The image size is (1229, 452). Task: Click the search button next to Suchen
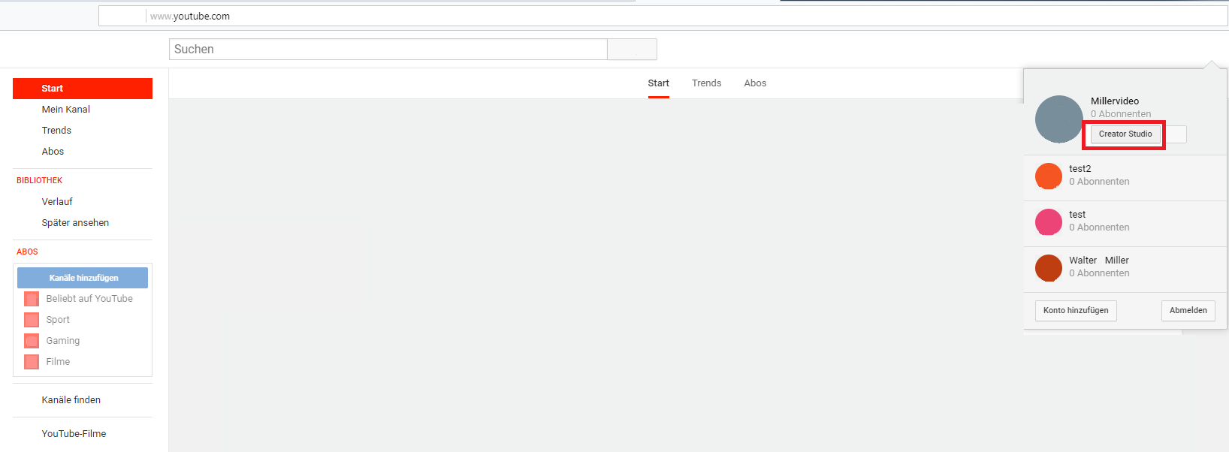pos(632,50)
